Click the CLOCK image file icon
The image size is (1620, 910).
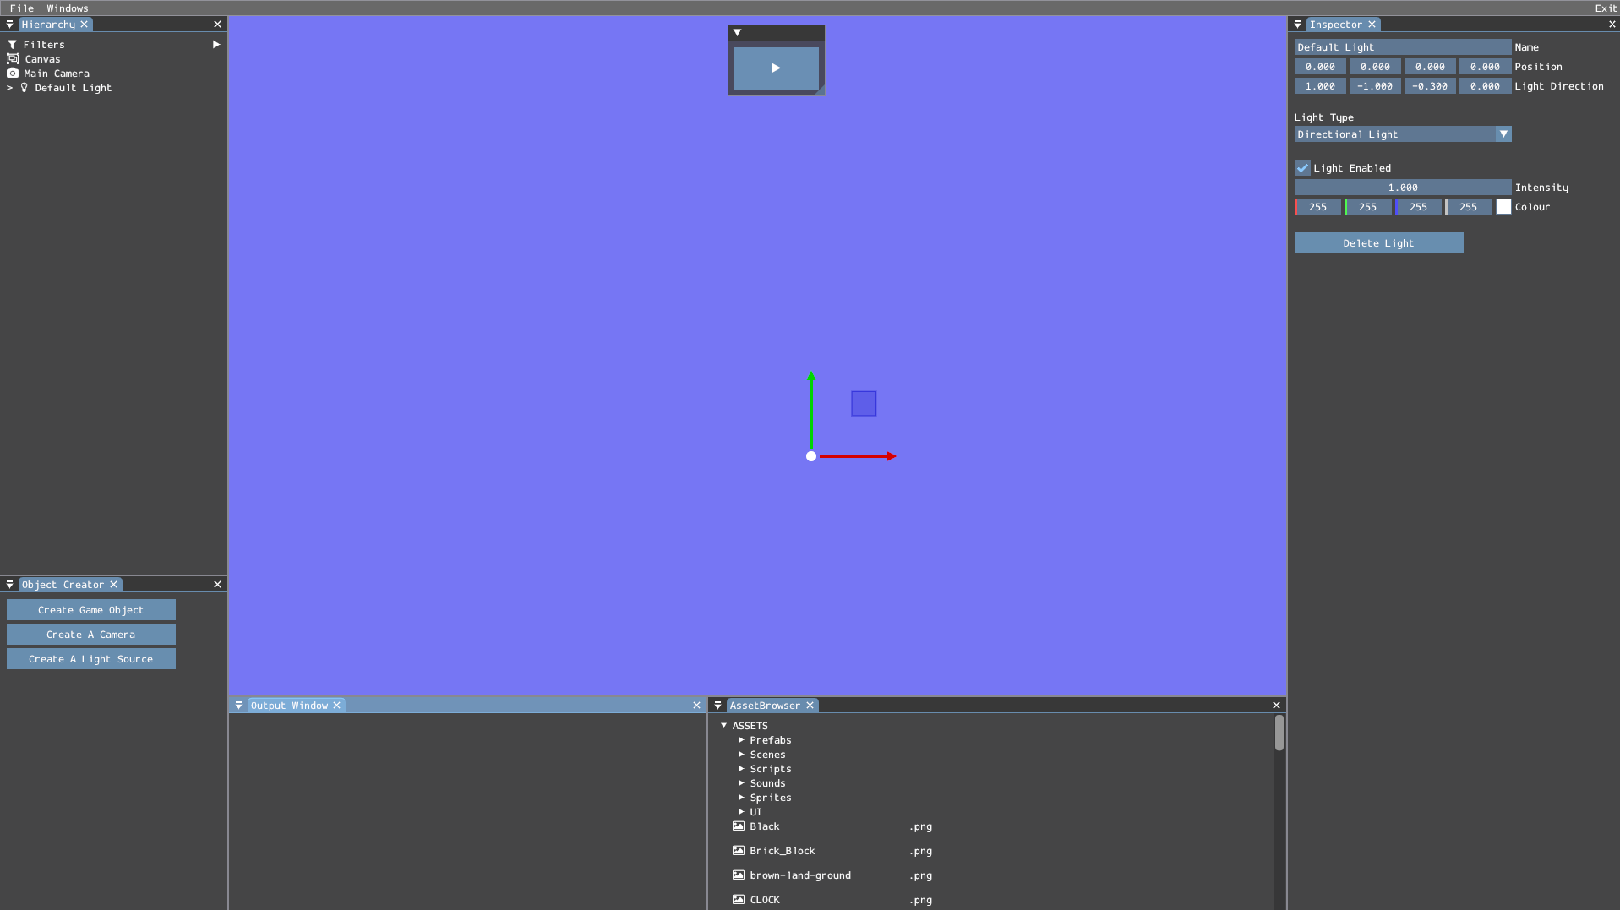(739, 899)
